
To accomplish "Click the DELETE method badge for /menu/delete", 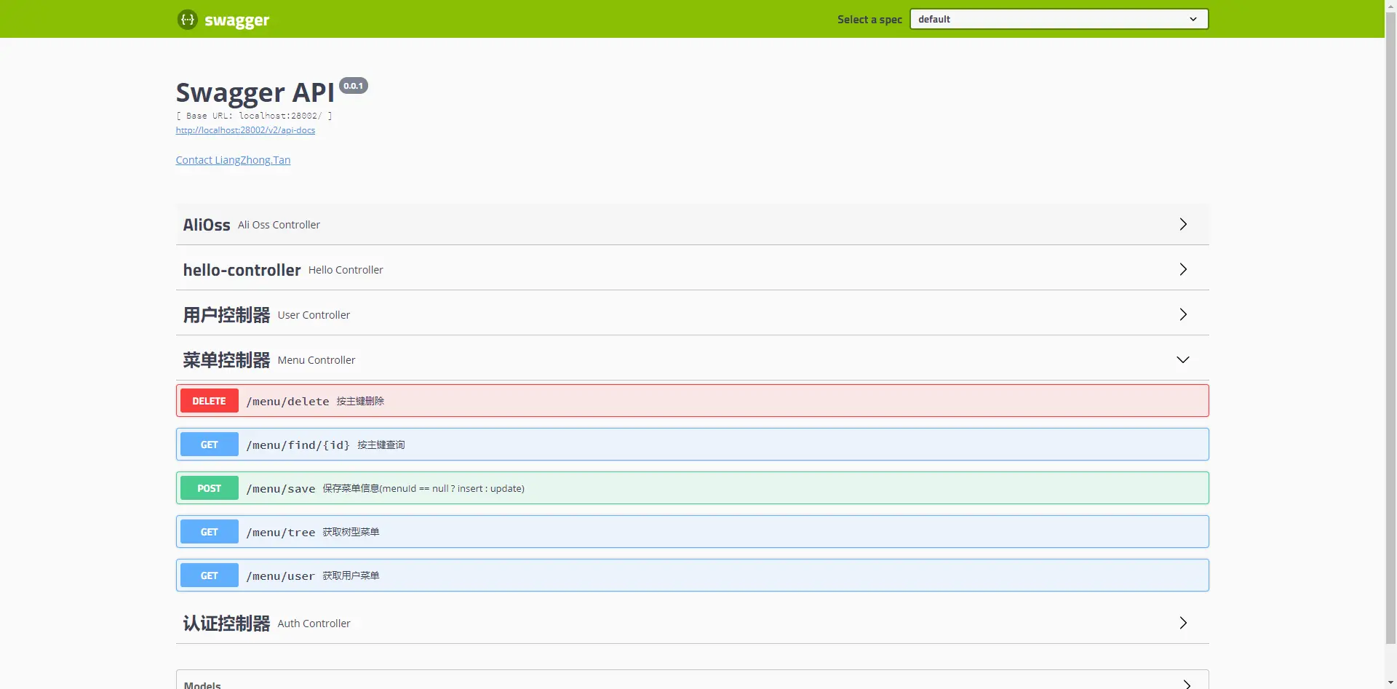I will (210, 401).
